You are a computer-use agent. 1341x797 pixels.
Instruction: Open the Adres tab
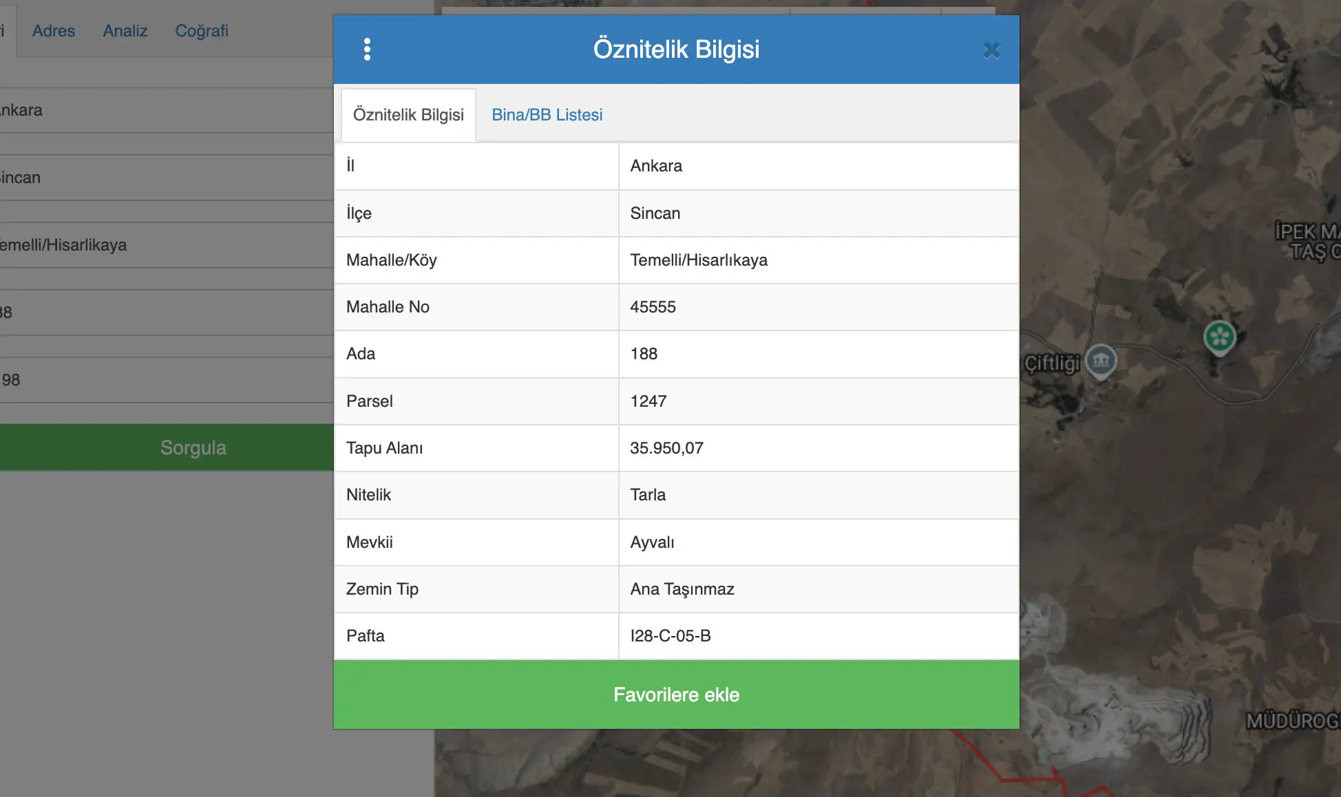coord(54,31)
